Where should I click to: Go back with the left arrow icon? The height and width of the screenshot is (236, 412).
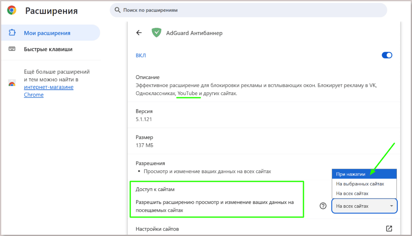139,33
